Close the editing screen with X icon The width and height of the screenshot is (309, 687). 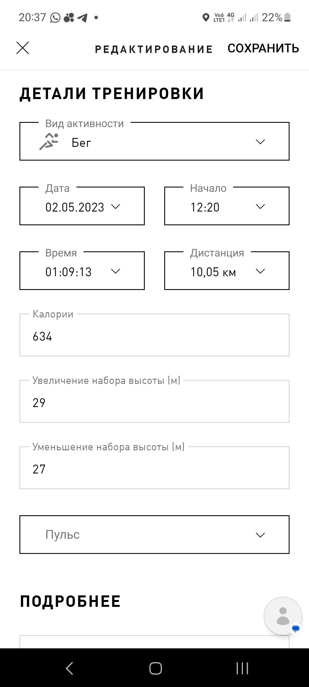23,48
